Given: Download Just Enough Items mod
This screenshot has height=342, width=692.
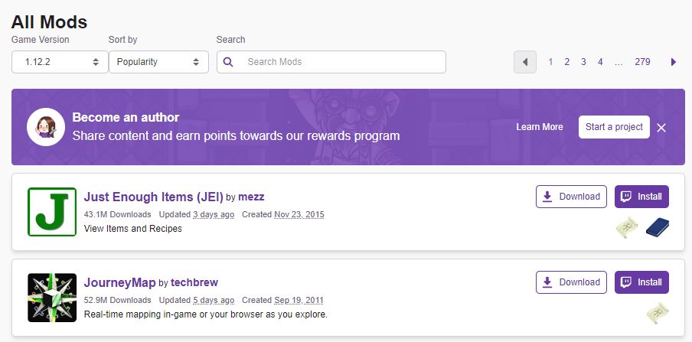Looking at the screenshot, I should point(571,197).
